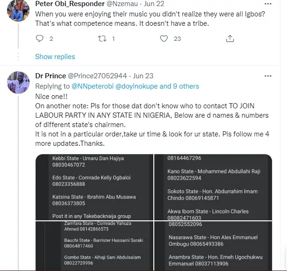Expand Show replies thread
Viewport: 287px width, 271px height.
[55, 57]
